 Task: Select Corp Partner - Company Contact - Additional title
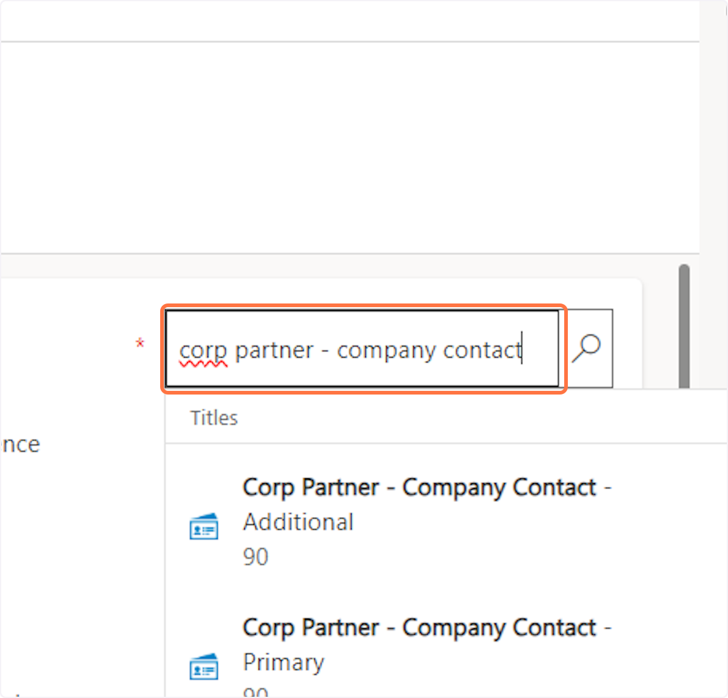point(426,487)
